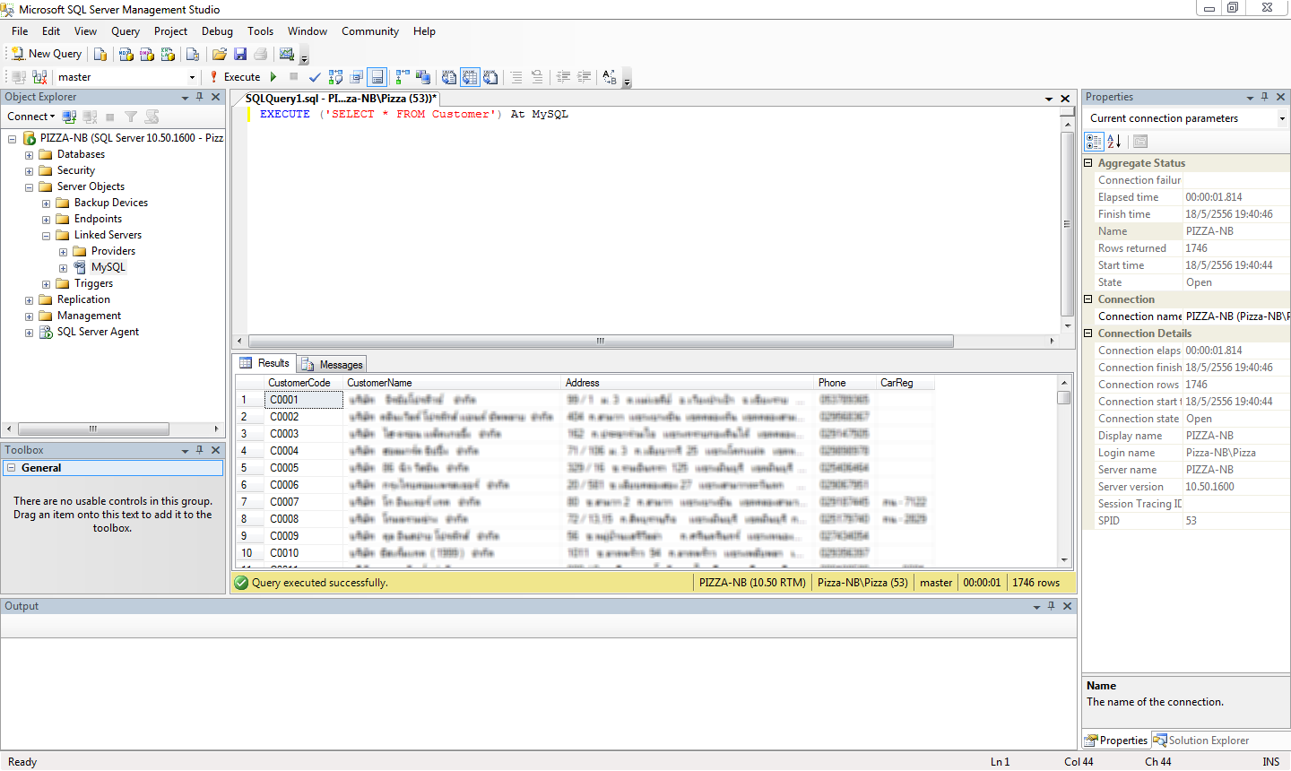This screenshot has width=1291, height=771.
Task: Select the C0005 cell in results
Action: (304, 468)
